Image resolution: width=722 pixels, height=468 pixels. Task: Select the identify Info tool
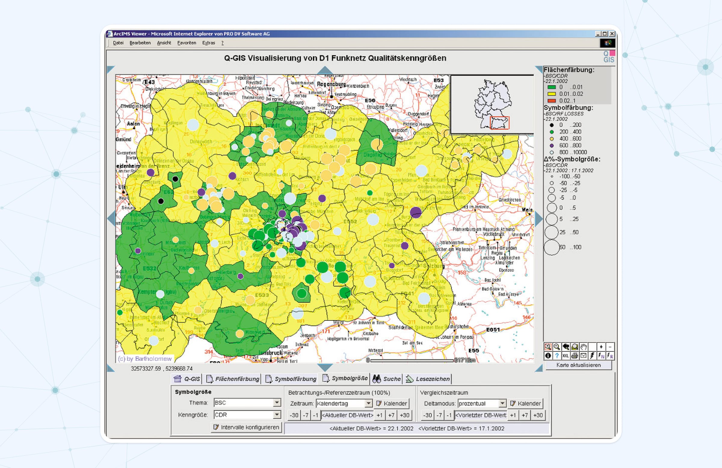click(x=548, y=356)
